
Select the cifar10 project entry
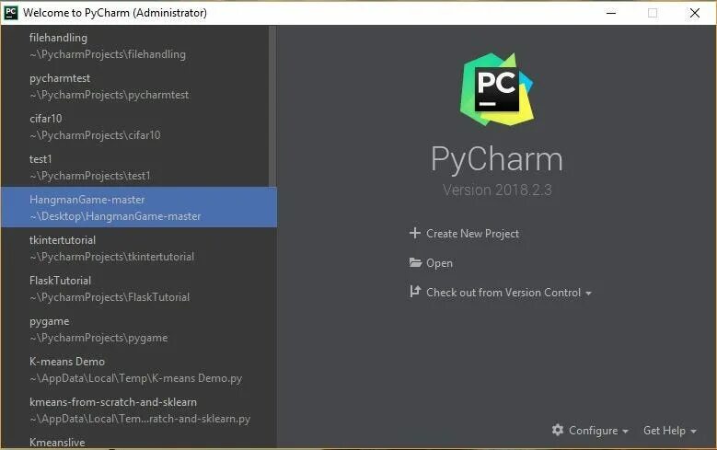(x=139, y=127)
